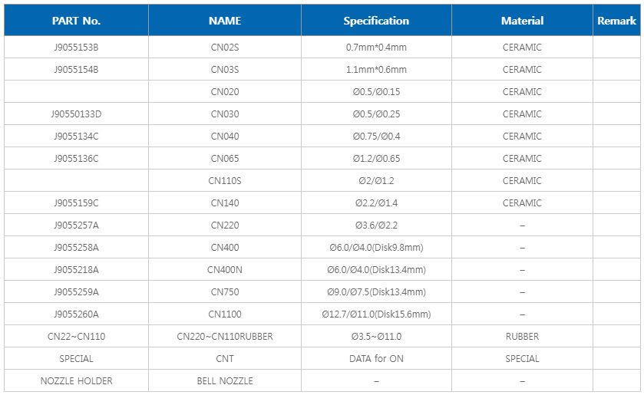
Task: Select the Ø0.75/Ø0.4 specification cell
Action: tap(376, 137)
